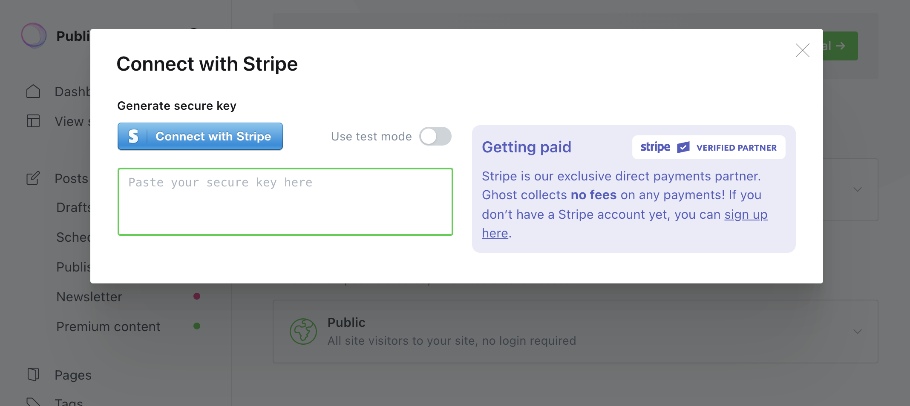Enable the Use test mode toggle
This screenshot has width=910, height=406.
tap(435, 136)
